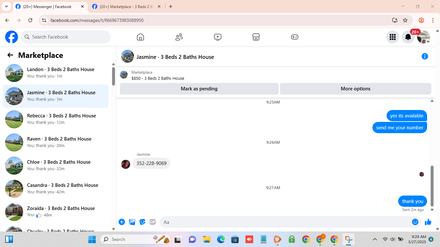Open the notifications bell

click(408, 37)
